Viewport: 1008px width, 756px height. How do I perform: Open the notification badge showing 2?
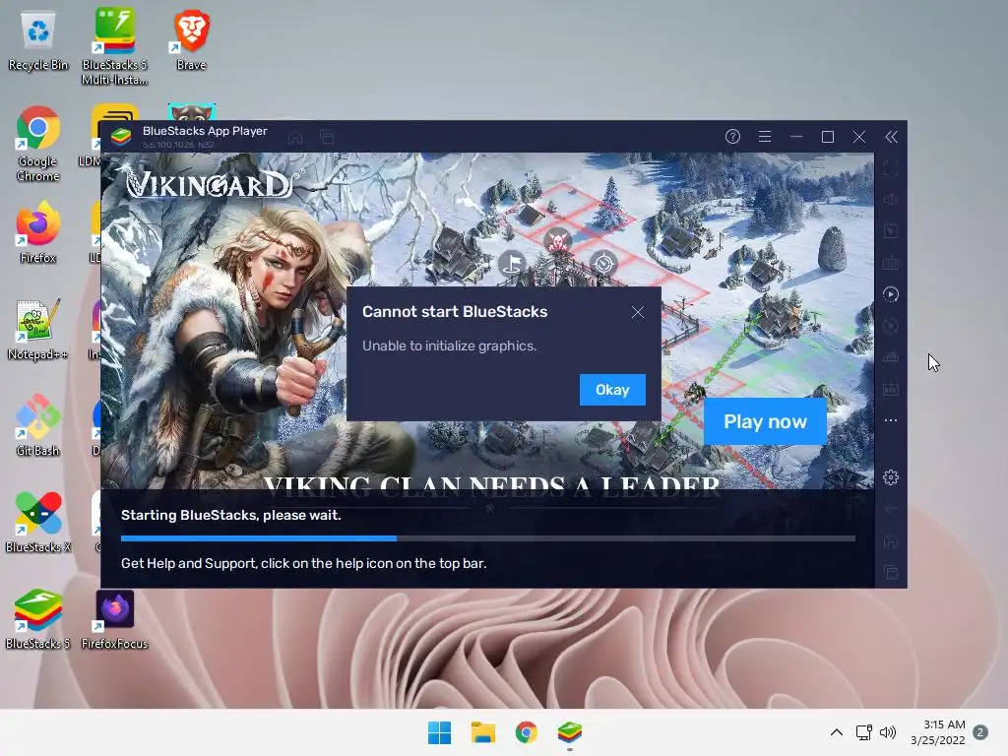tap(980, 732)
